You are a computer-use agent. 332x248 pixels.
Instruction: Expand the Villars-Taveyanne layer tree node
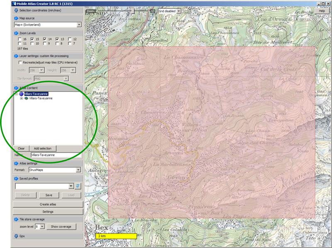pyautogui.click(x=21, y=99)
